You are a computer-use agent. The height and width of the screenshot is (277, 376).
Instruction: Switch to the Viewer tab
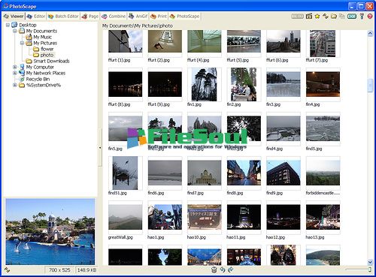(14, 17)
